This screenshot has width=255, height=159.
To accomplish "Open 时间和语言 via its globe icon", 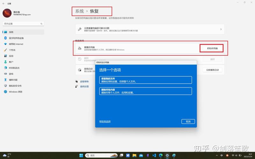I will [x=5, y=68].
